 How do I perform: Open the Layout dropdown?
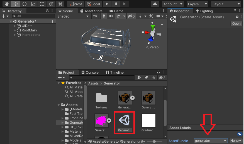click(226, 4)
